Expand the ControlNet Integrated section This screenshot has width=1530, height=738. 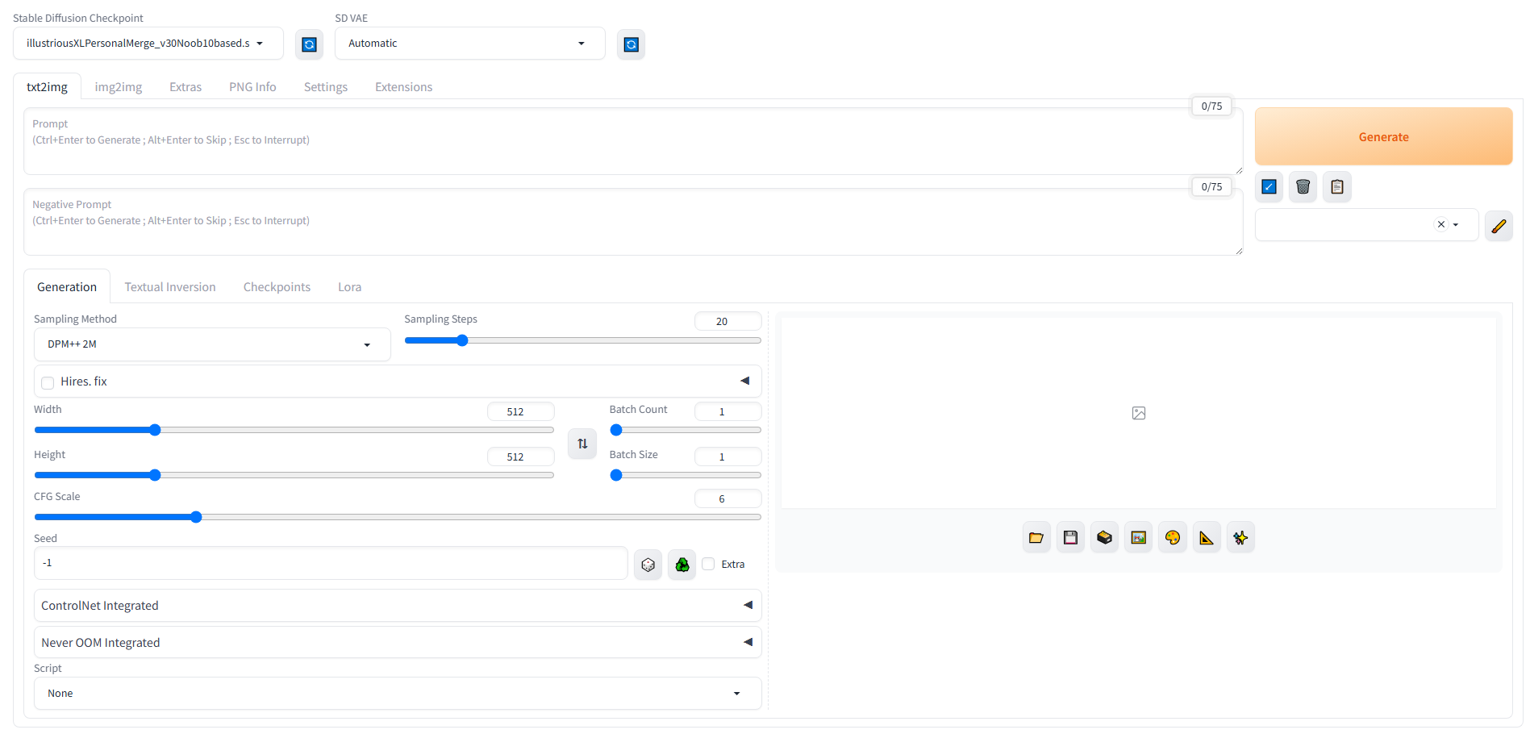point(398,606)
